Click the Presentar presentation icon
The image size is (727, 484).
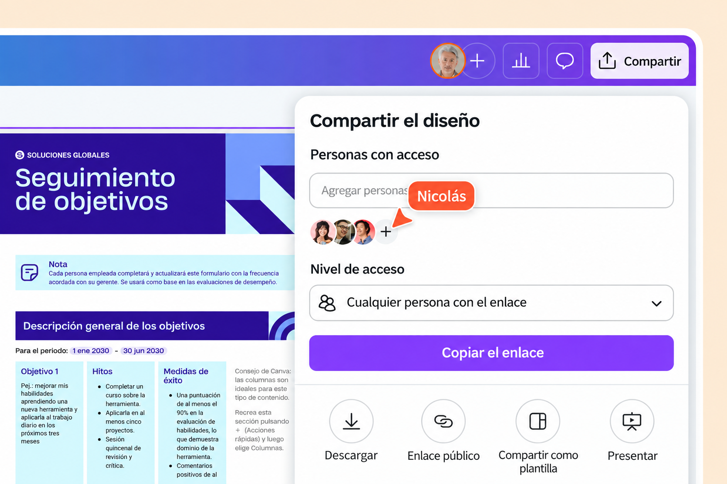pyautogui.click(x=632, y=421)
